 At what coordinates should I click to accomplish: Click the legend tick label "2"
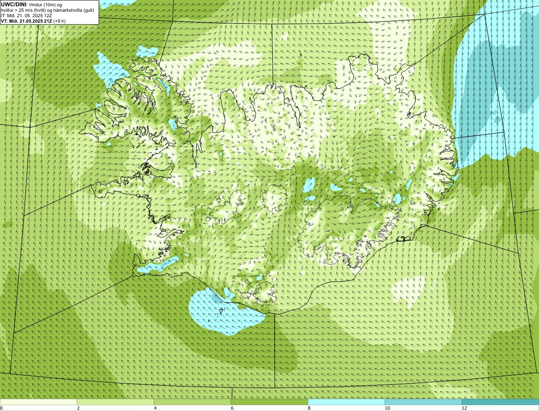[78, 408]
